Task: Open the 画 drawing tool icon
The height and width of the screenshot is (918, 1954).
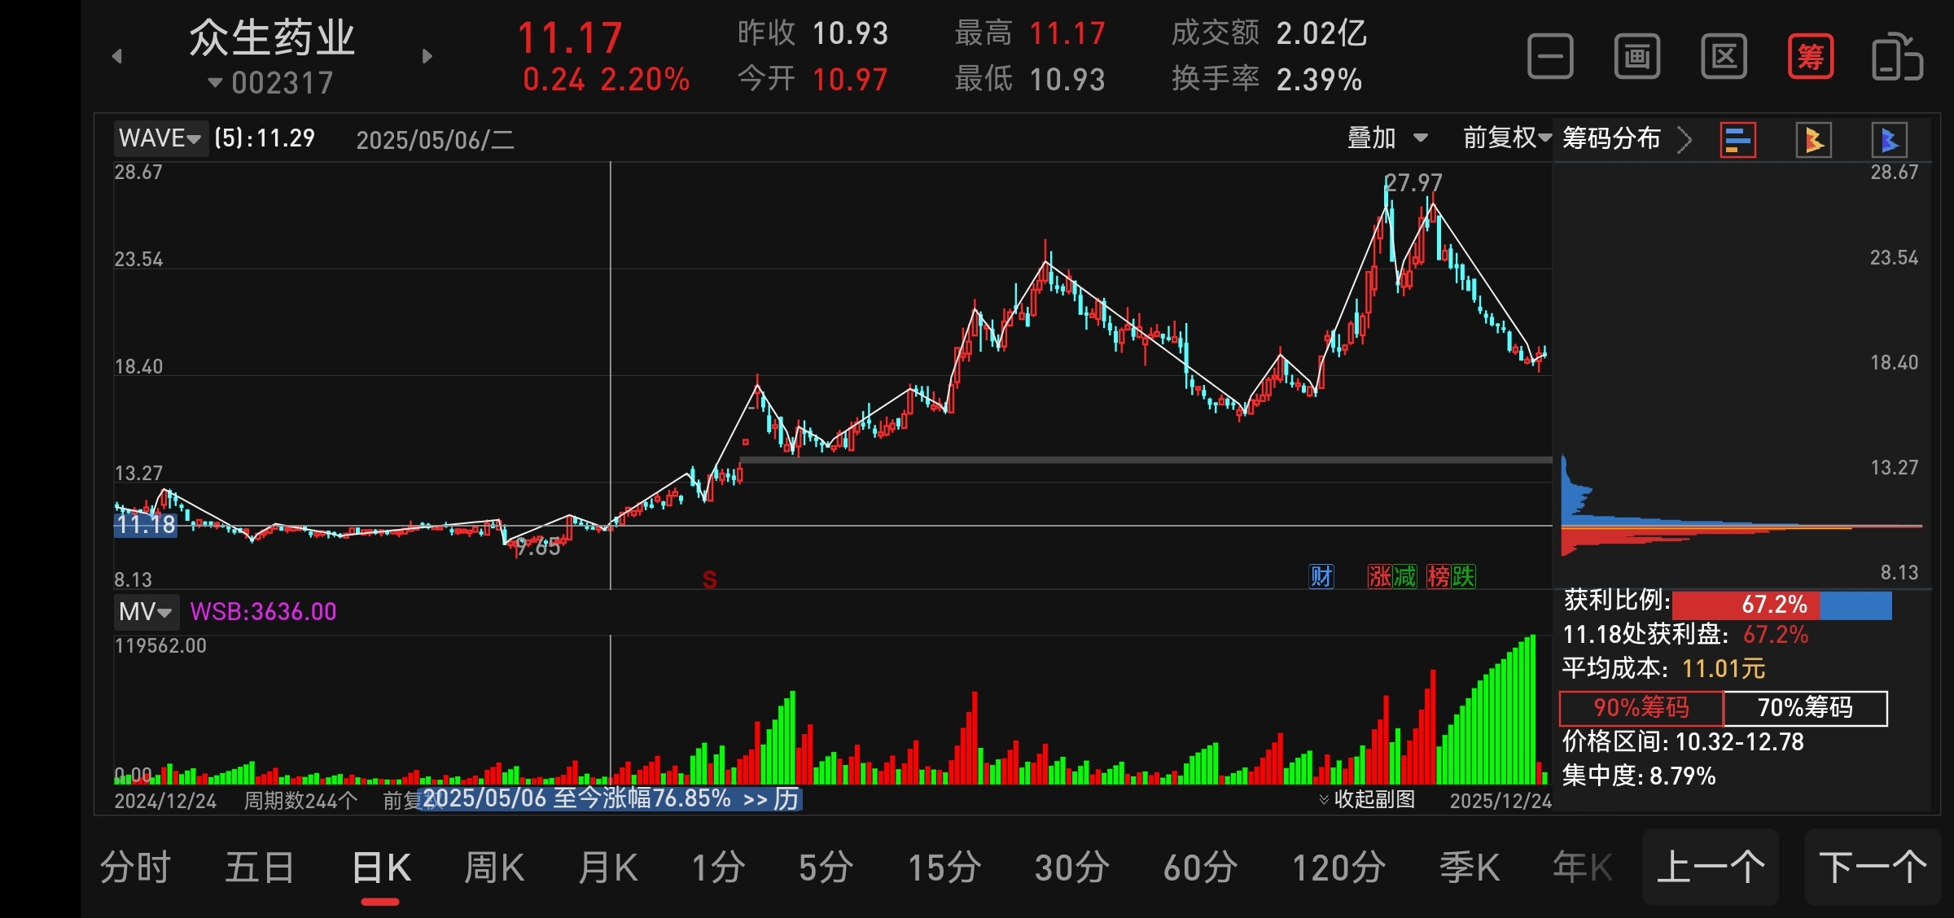Action: click(1636, 57)
